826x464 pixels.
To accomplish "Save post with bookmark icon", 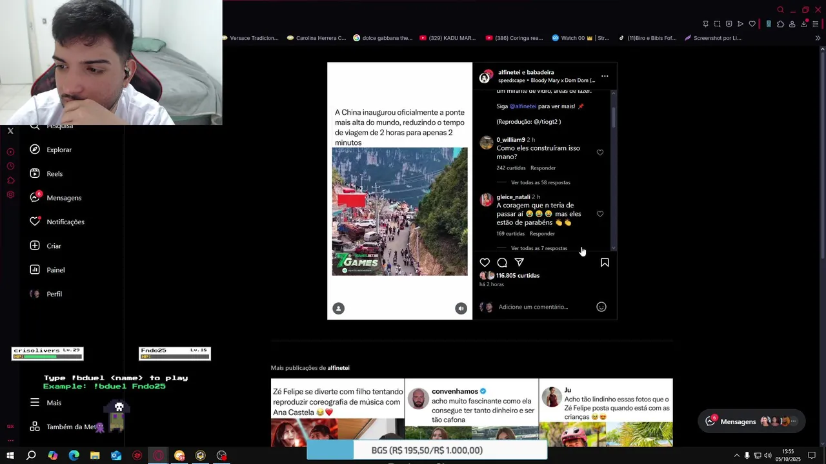I will coord(605,262).
